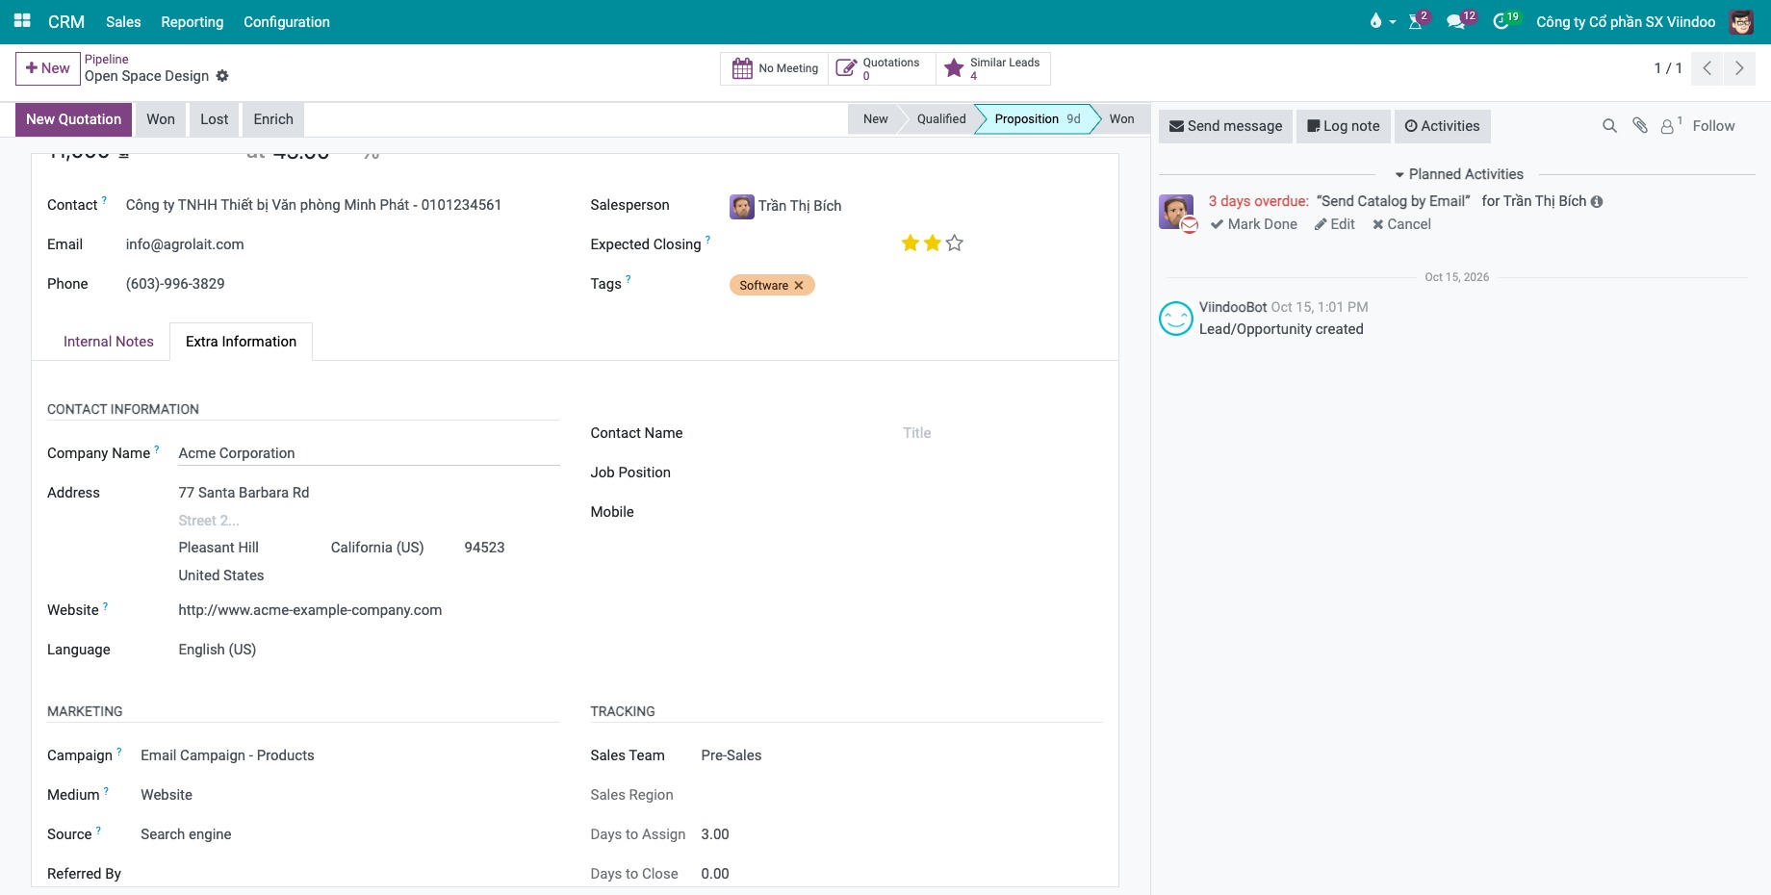
Task: Open the Configuration menu
Action: (286, 21)
